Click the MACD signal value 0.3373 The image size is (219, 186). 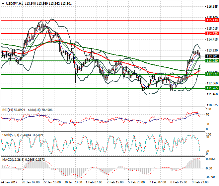[40, 159]
